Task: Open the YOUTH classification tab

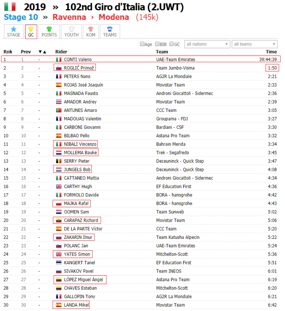Action: point(71,32)
